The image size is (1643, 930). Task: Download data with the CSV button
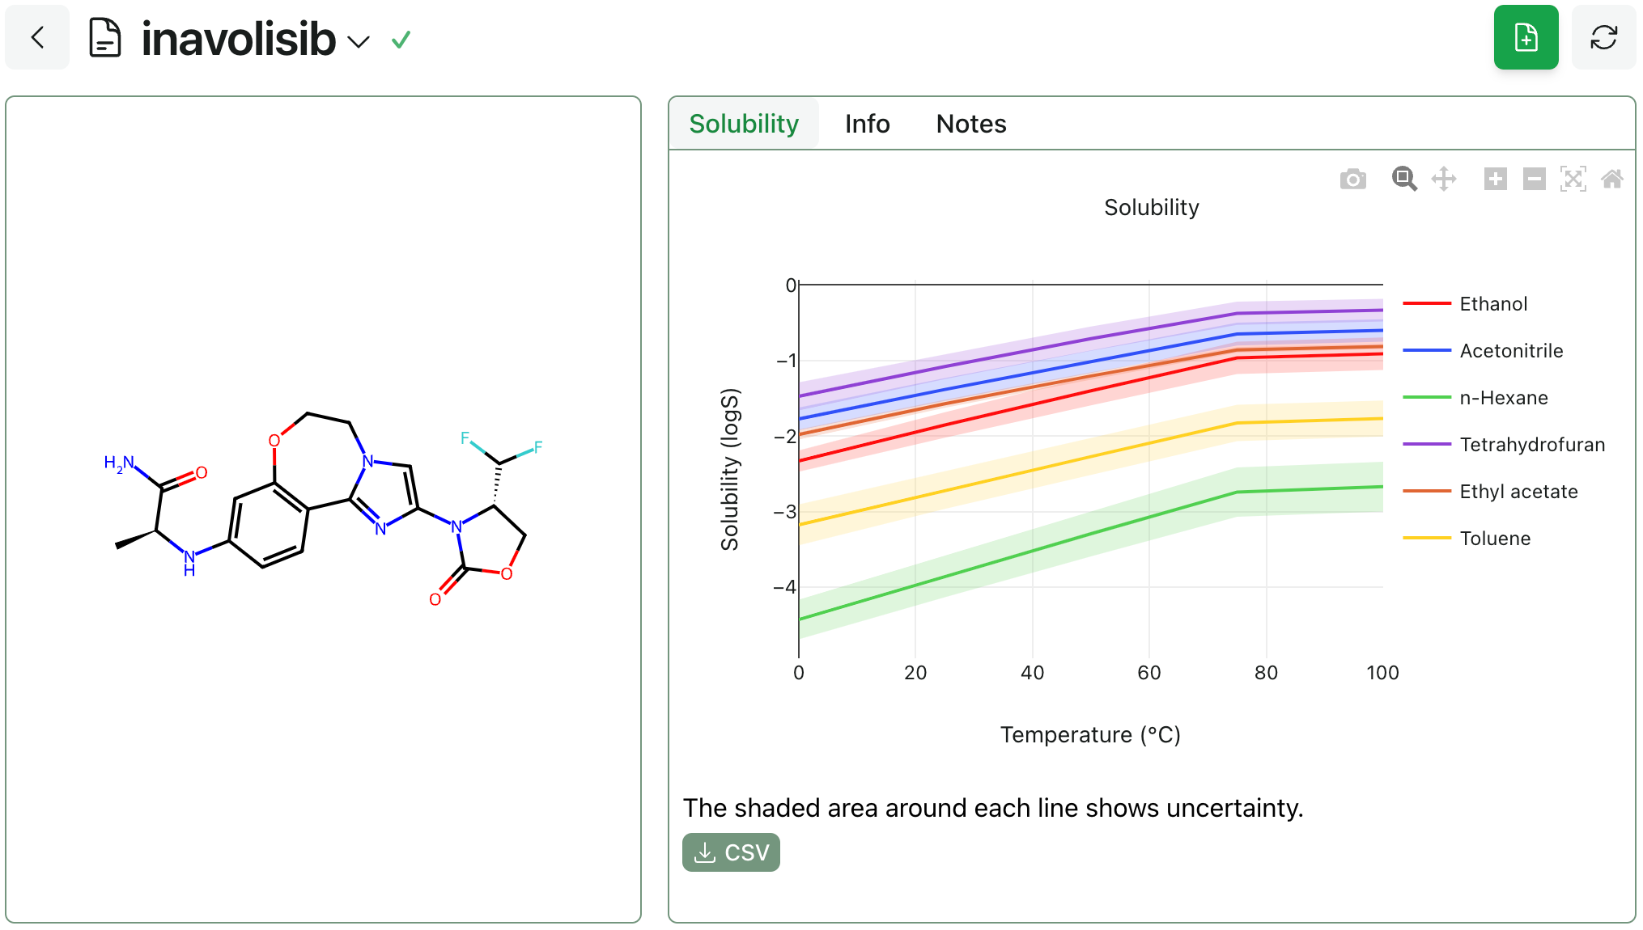coord(731,852)
